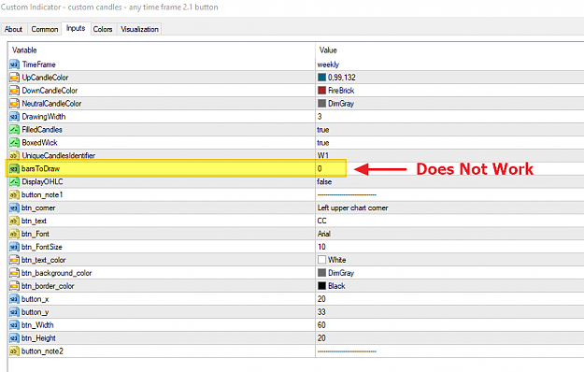Open the Colors tab
Image resolution: width=584 pixels, height=372 pixels.
pyautogui.click(x=103, y=29)
